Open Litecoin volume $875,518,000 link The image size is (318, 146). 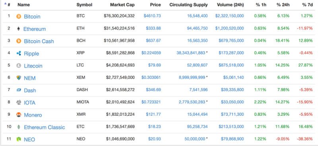click(231, 65)
